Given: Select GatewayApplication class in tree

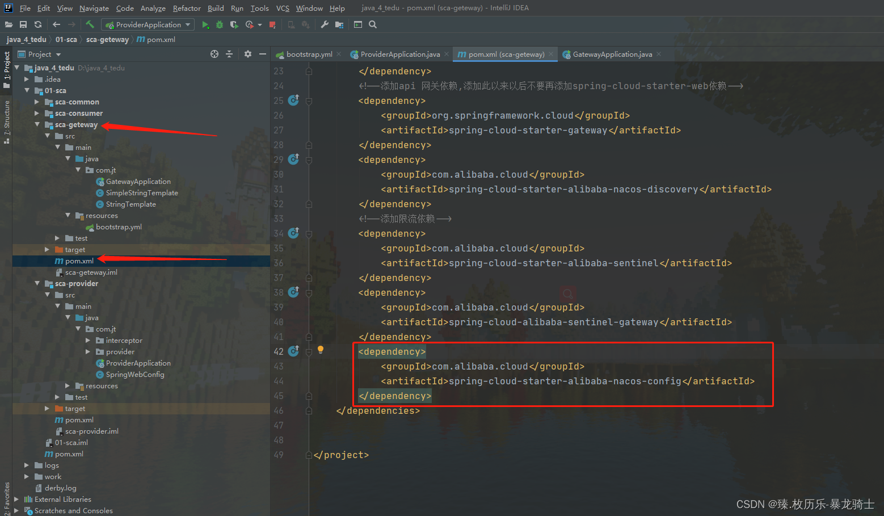Looking at the screenshot, I should tap(138, 181).
